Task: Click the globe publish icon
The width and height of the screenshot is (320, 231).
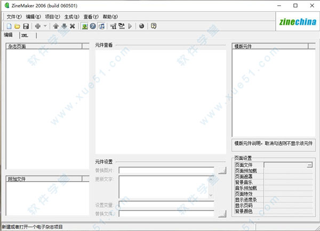Action: pos(141,26)
